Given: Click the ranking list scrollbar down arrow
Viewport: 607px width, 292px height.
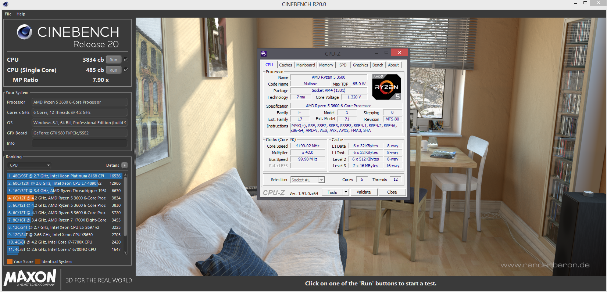Looking at the screenshot, I should [125, 253].
